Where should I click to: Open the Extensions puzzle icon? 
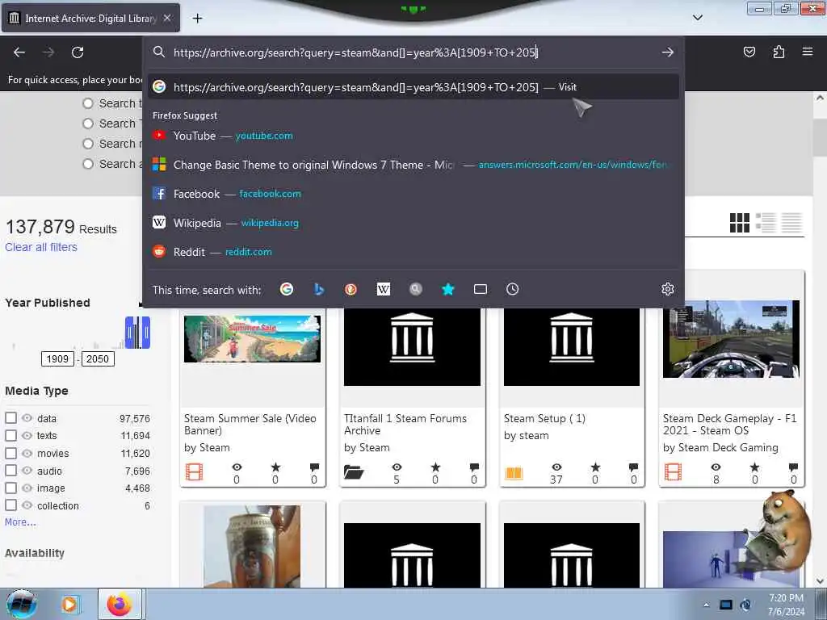(779, 52)
